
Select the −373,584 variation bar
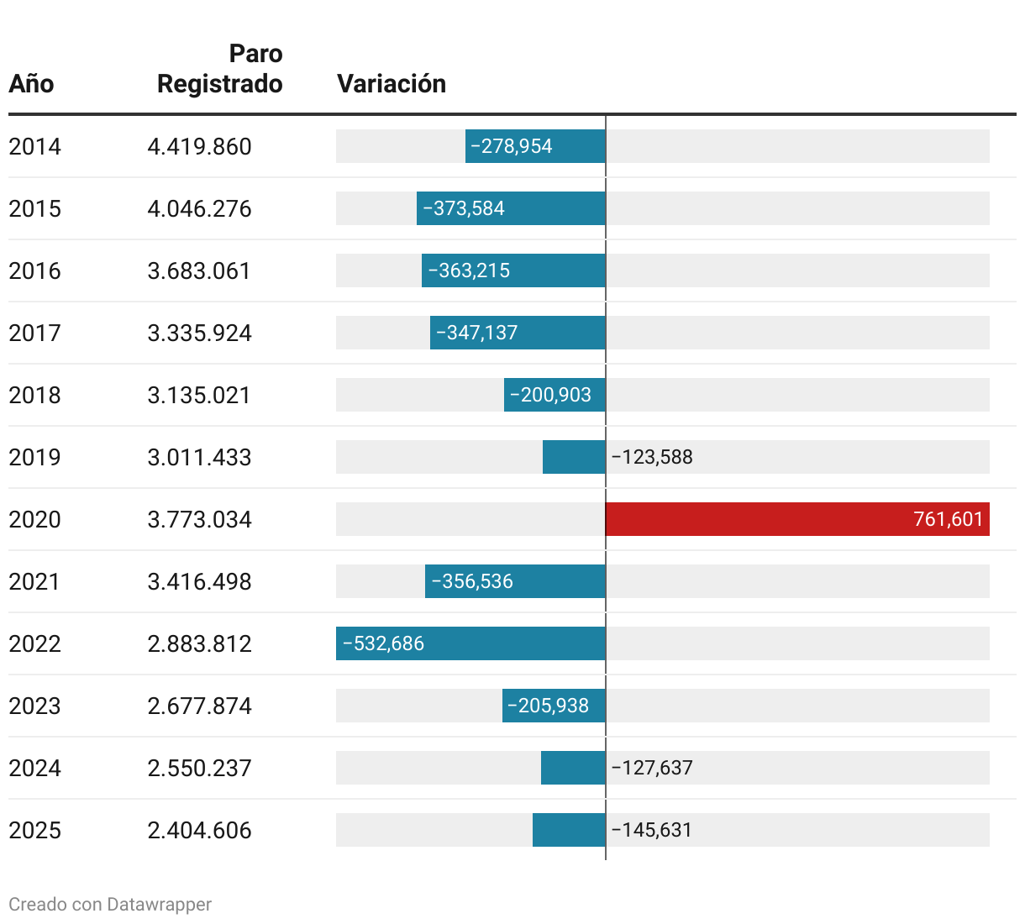pyautogui.click(x=511, y=208)
